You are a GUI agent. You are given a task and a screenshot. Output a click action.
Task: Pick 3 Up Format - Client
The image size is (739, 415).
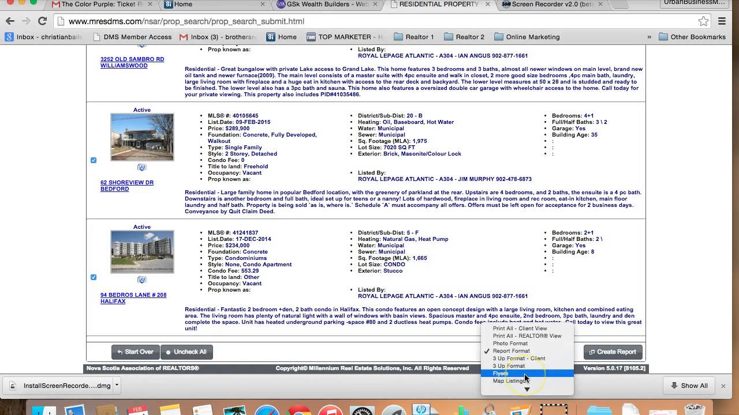tap(527, 359)
